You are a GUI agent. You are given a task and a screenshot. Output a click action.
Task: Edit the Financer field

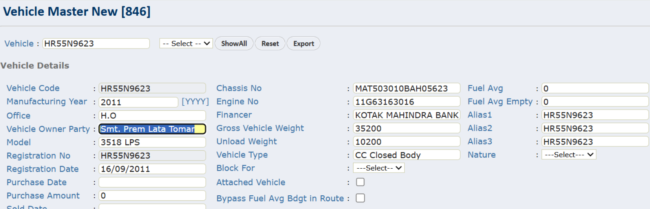point(406,115)
